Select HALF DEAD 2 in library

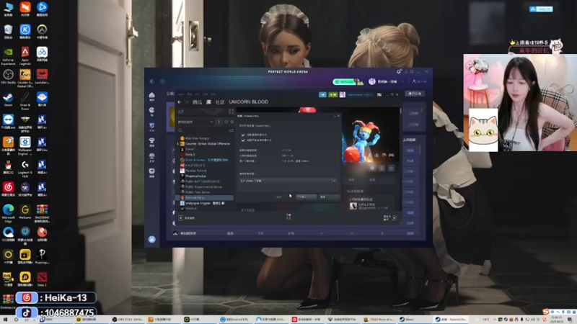coord(195,166)
